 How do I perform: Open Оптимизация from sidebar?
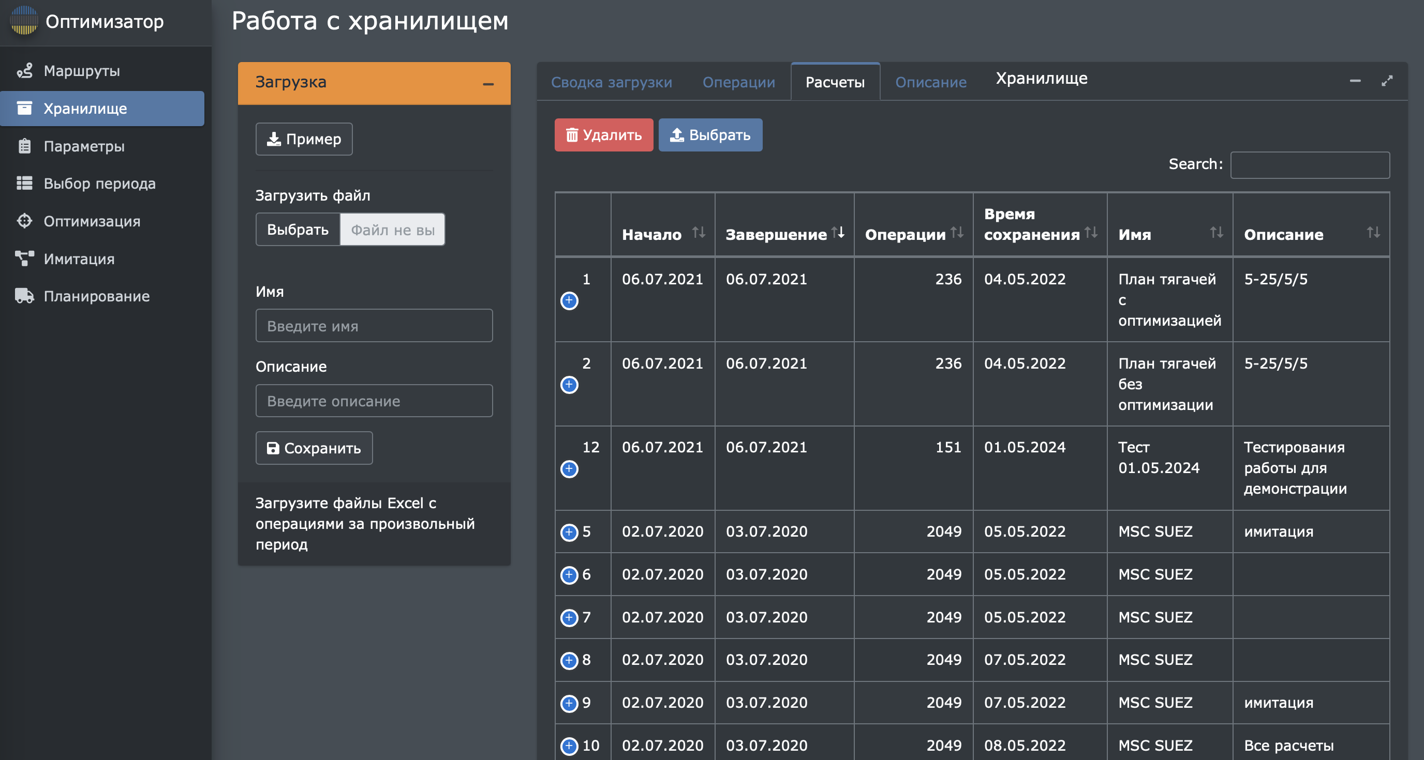(92, 221)
